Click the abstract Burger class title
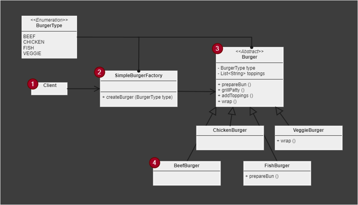This screenshot has width=358, height=205. 249,57
